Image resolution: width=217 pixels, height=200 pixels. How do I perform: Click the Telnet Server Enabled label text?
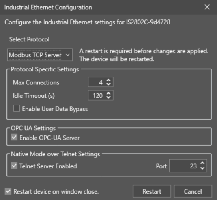click(48, 166)
